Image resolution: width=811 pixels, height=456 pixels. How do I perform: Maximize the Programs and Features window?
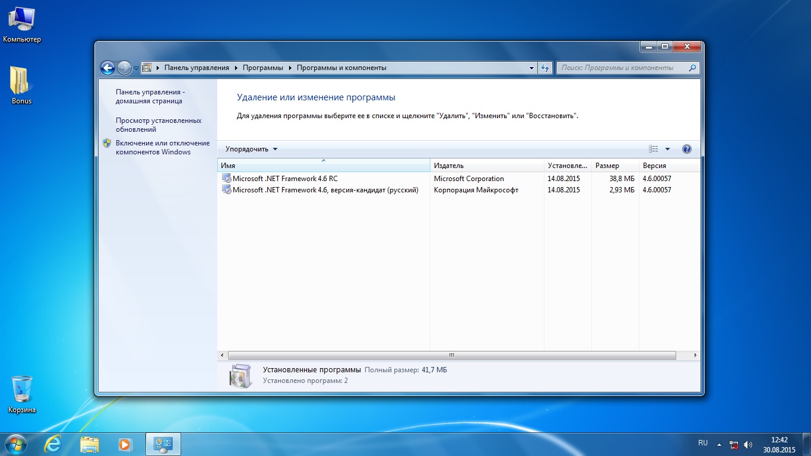pos(664,46)
